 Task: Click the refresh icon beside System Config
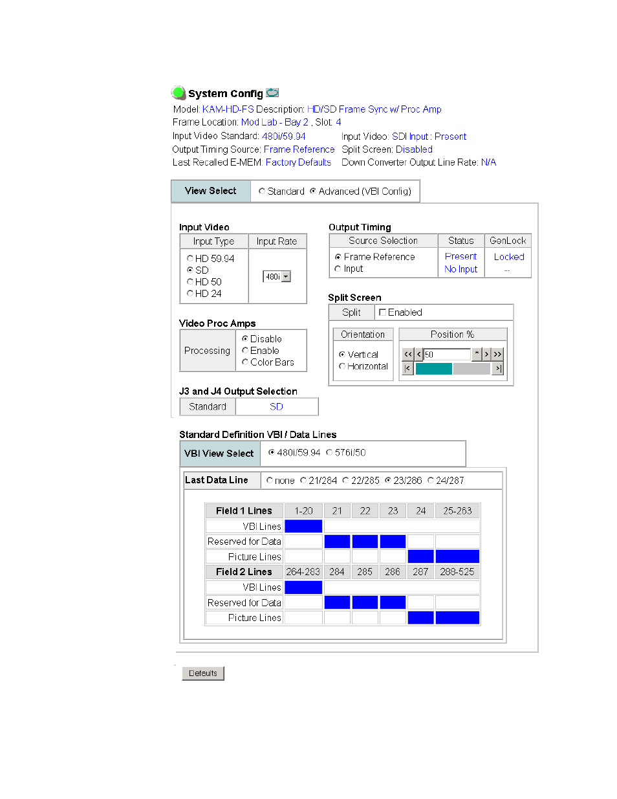[272, 93]
